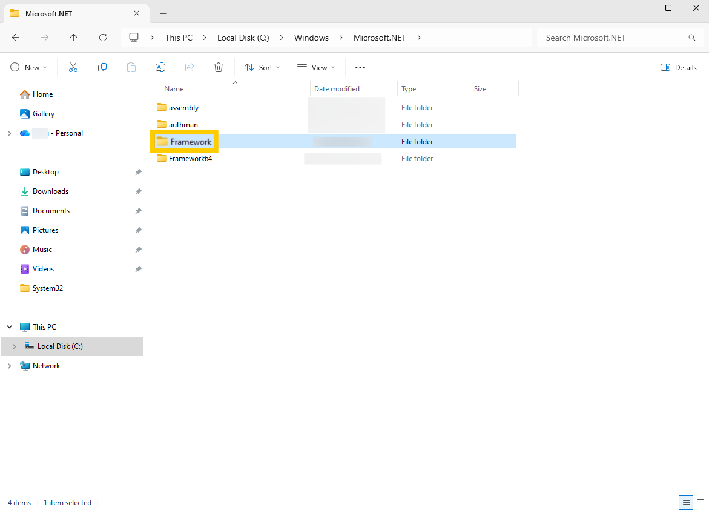Open the New item dropdown

(28, 67)
